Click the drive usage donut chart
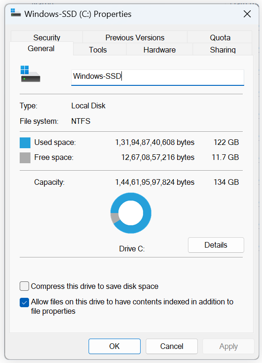 click(131, 213)
